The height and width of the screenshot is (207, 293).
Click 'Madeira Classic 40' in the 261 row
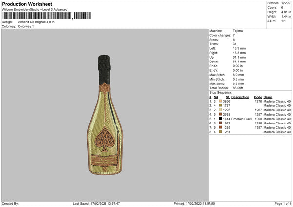click(x=277, y=132)
